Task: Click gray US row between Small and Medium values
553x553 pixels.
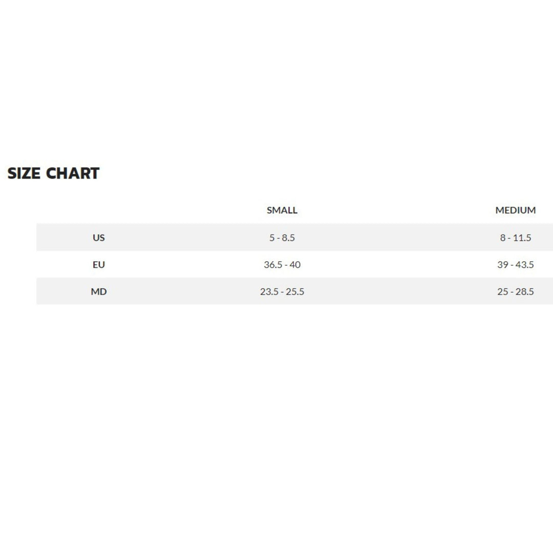Action: click(x=399, y=238)
